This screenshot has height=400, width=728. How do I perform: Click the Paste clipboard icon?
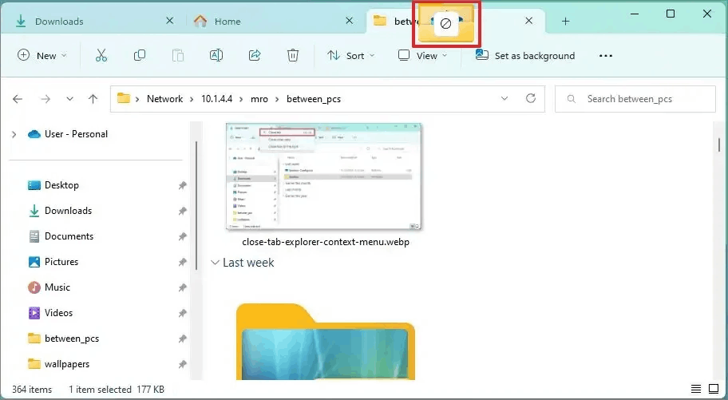pos(178,56)
